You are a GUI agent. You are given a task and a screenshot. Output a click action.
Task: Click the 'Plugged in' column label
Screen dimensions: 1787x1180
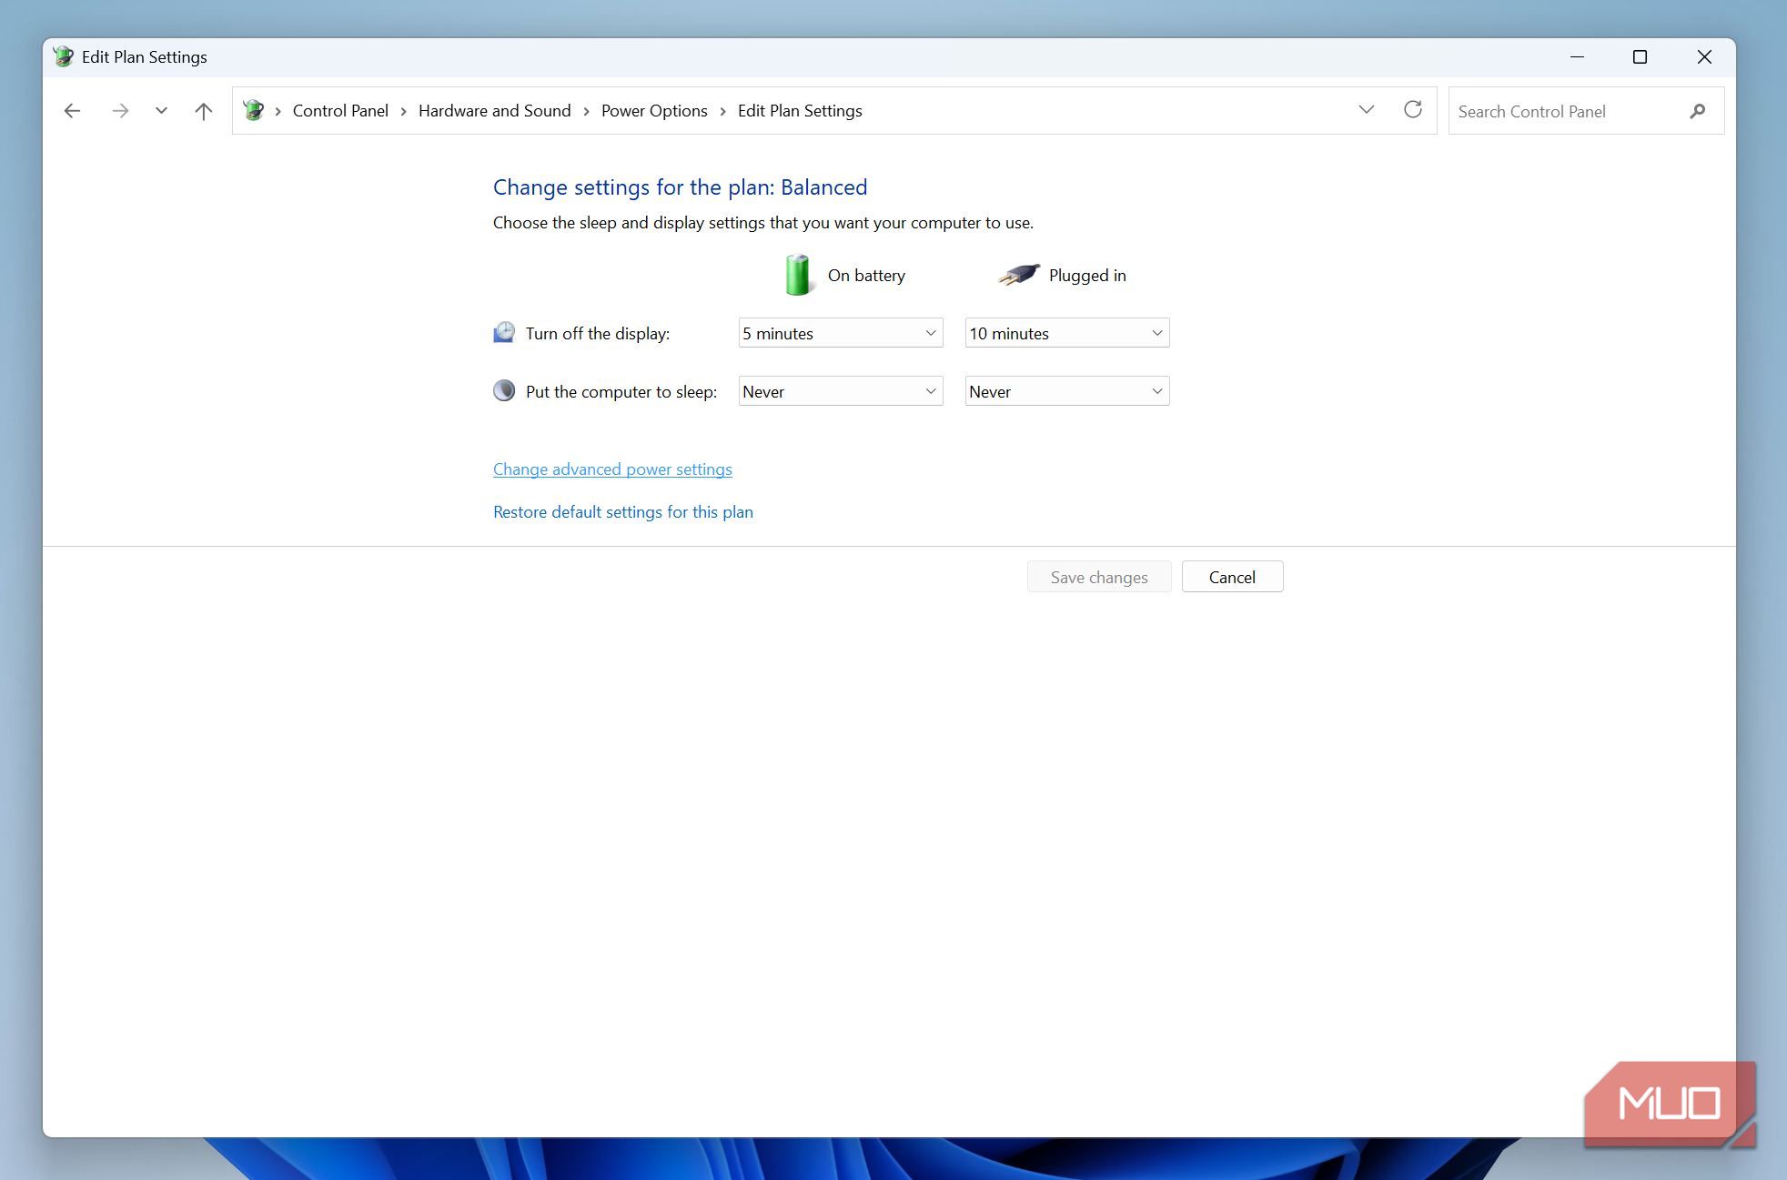(1087, 276)
